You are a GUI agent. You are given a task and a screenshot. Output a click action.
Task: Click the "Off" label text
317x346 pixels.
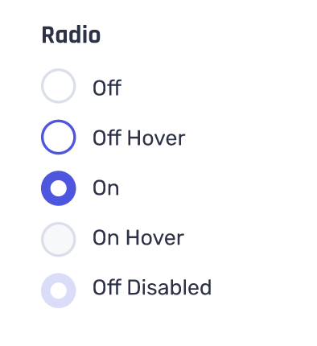point(107,88)
